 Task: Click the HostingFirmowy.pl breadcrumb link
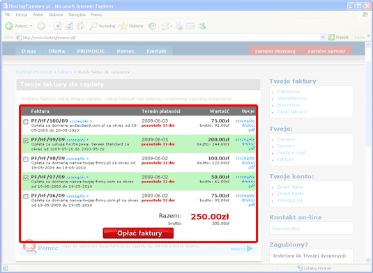[x=34, y=72]
